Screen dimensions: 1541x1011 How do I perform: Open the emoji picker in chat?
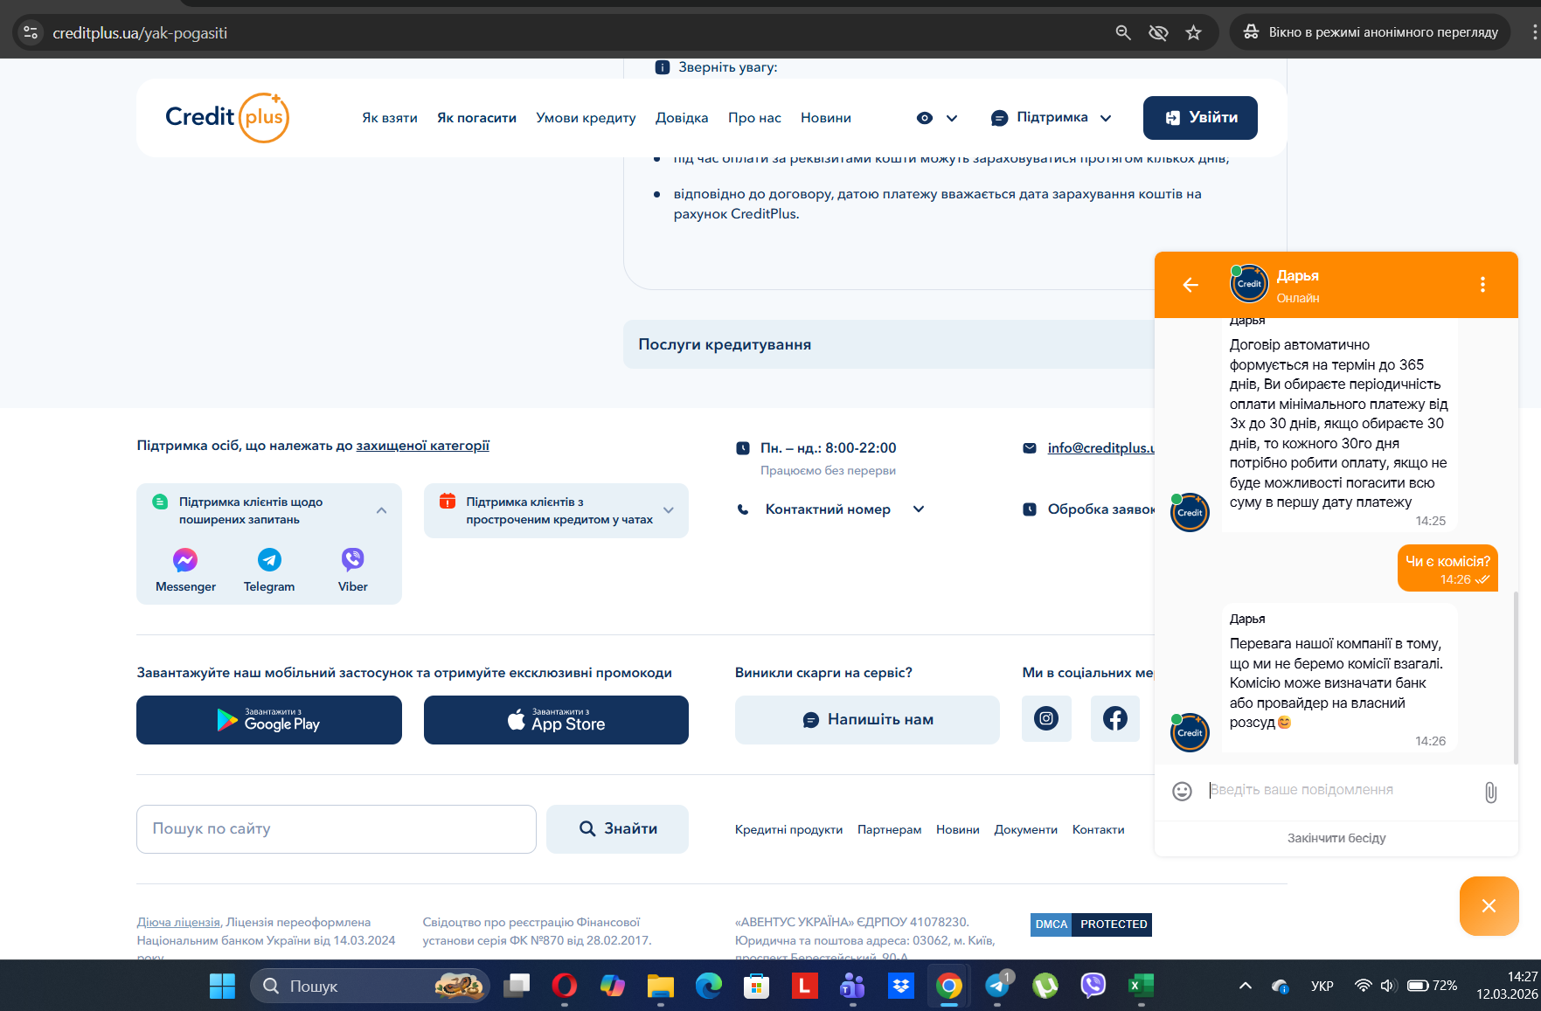click(1182, 791)
